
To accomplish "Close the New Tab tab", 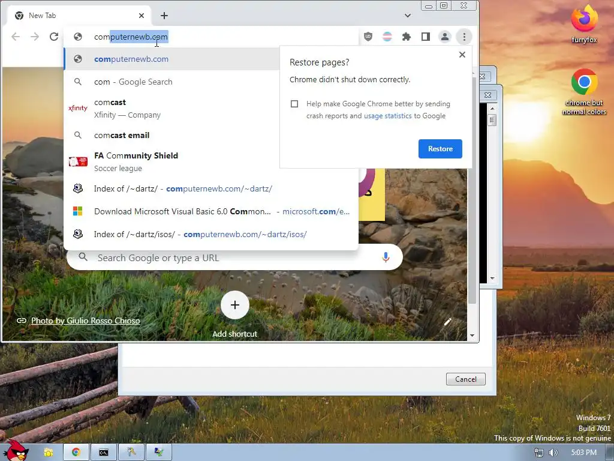I will coord(142,16).
